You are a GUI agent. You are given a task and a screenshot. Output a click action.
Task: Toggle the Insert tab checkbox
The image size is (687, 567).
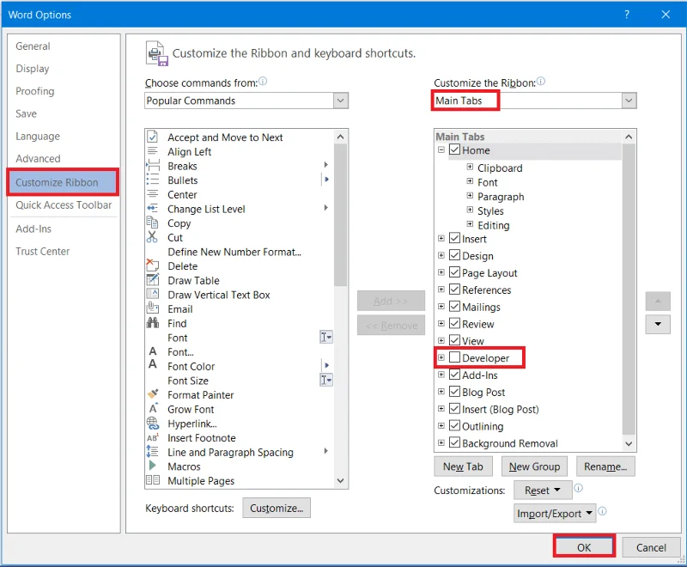[x=455, y=238]
